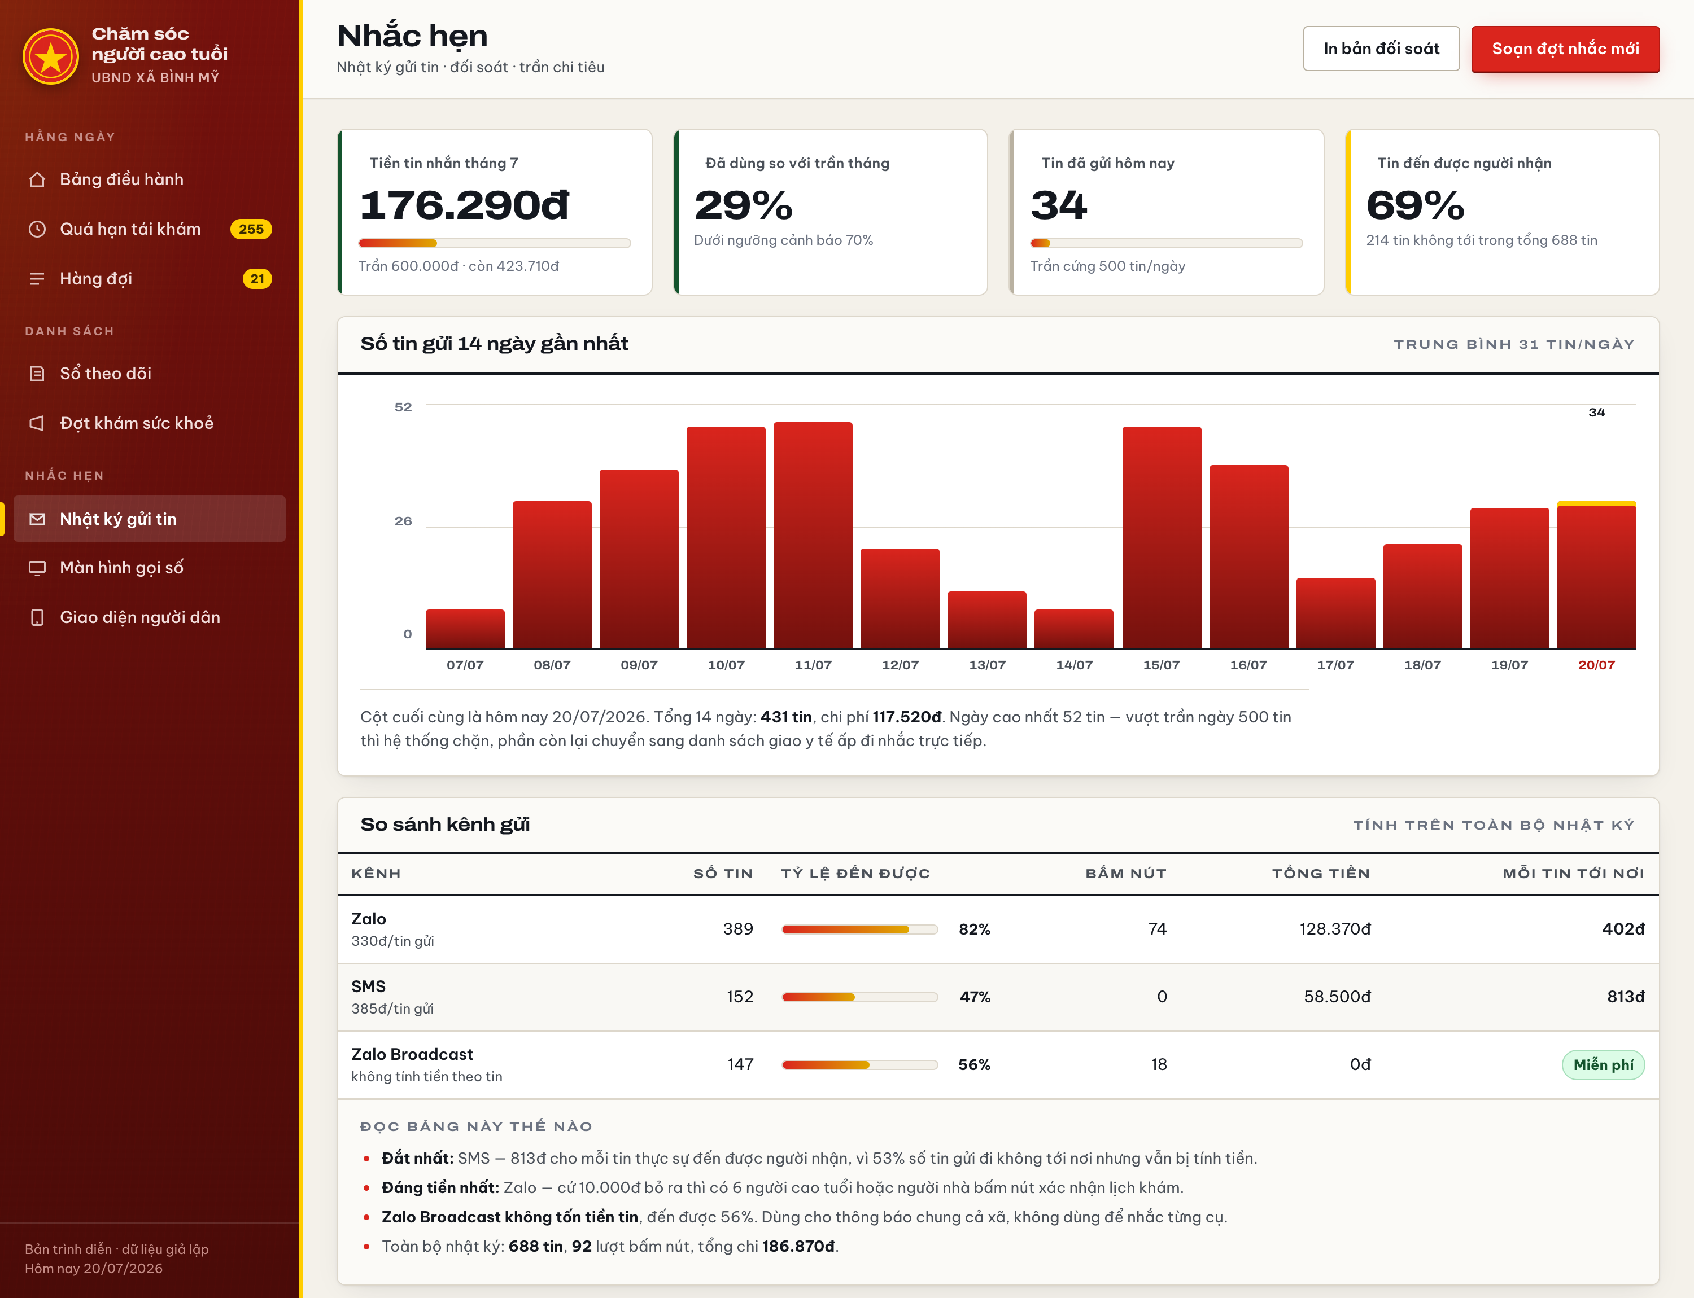Click the 255 badge on Quá hạn tái khám
Image resolution: width=1694 pixels, height=1298 pixels.
(251, 230)
